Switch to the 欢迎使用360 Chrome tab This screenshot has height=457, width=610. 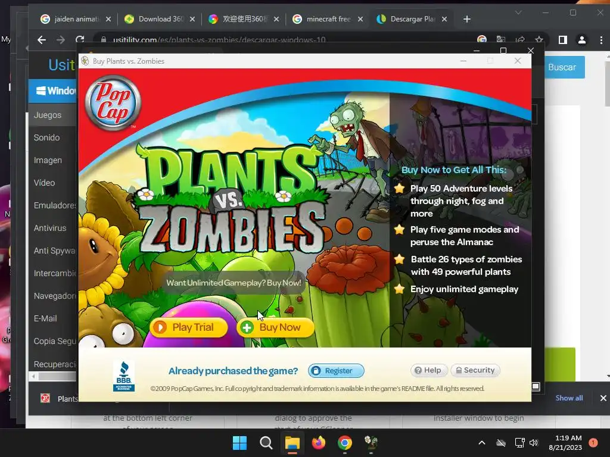[244, 19]
